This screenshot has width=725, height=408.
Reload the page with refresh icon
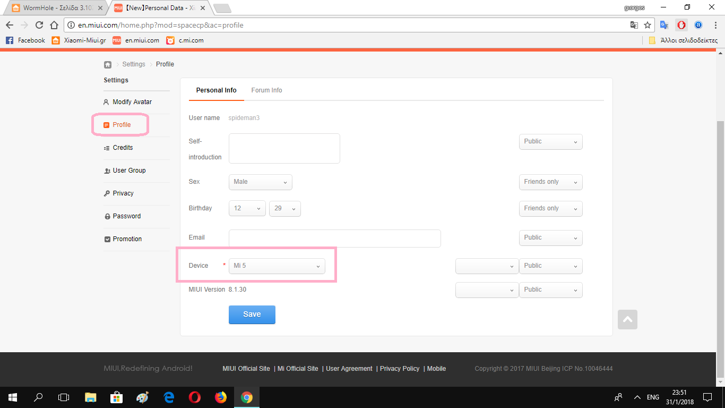(39, 25)
